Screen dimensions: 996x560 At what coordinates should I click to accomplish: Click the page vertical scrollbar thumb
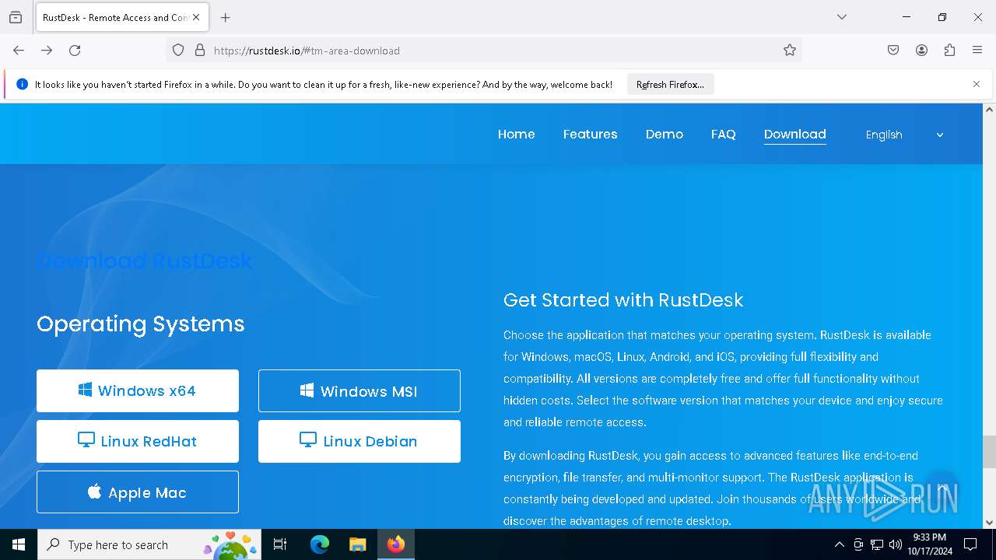(x=989, y=451)
